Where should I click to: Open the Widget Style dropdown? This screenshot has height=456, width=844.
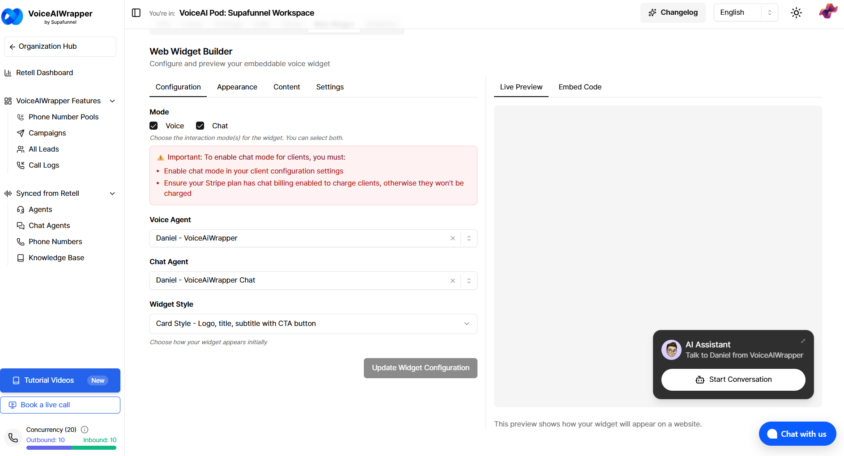pos(313,324)
